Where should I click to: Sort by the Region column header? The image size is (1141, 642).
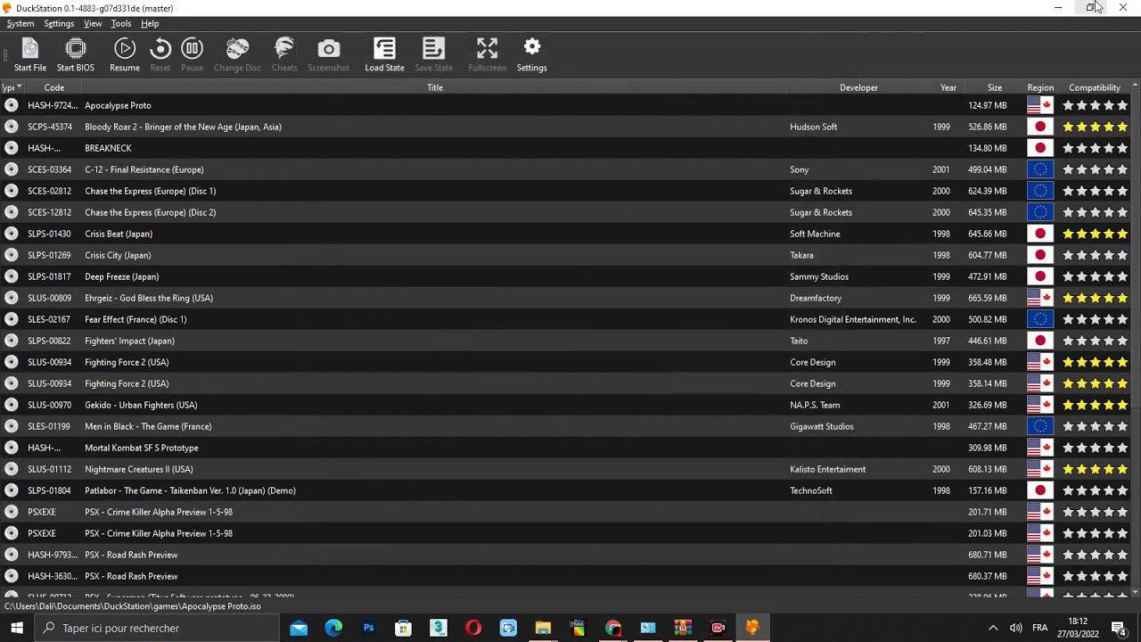[1040, 87]
